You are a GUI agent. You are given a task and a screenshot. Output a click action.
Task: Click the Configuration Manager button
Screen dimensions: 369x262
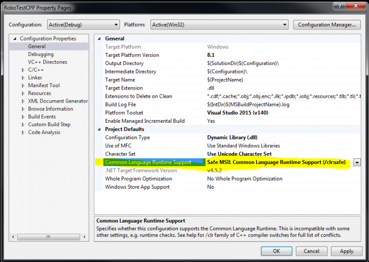click(x=326, y=25)
